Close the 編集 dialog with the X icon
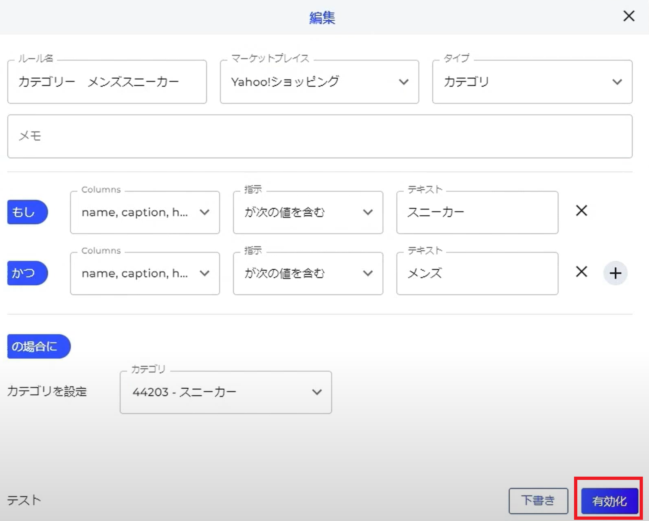The image size is (649, 521). coord(629,16)
